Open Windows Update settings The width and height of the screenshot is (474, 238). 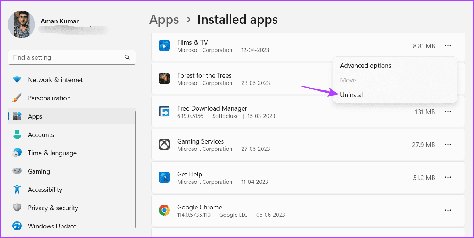pos(72,226)
